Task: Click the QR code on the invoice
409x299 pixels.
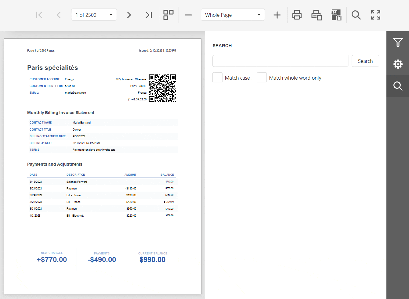Action: (x=162, y=88)
